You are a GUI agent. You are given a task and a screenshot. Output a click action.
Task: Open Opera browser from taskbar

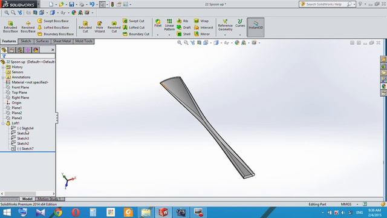[76, 213]
